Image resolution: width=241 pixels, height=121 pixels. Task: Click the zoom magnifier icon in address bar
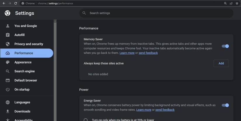click(x=225, y=4)
